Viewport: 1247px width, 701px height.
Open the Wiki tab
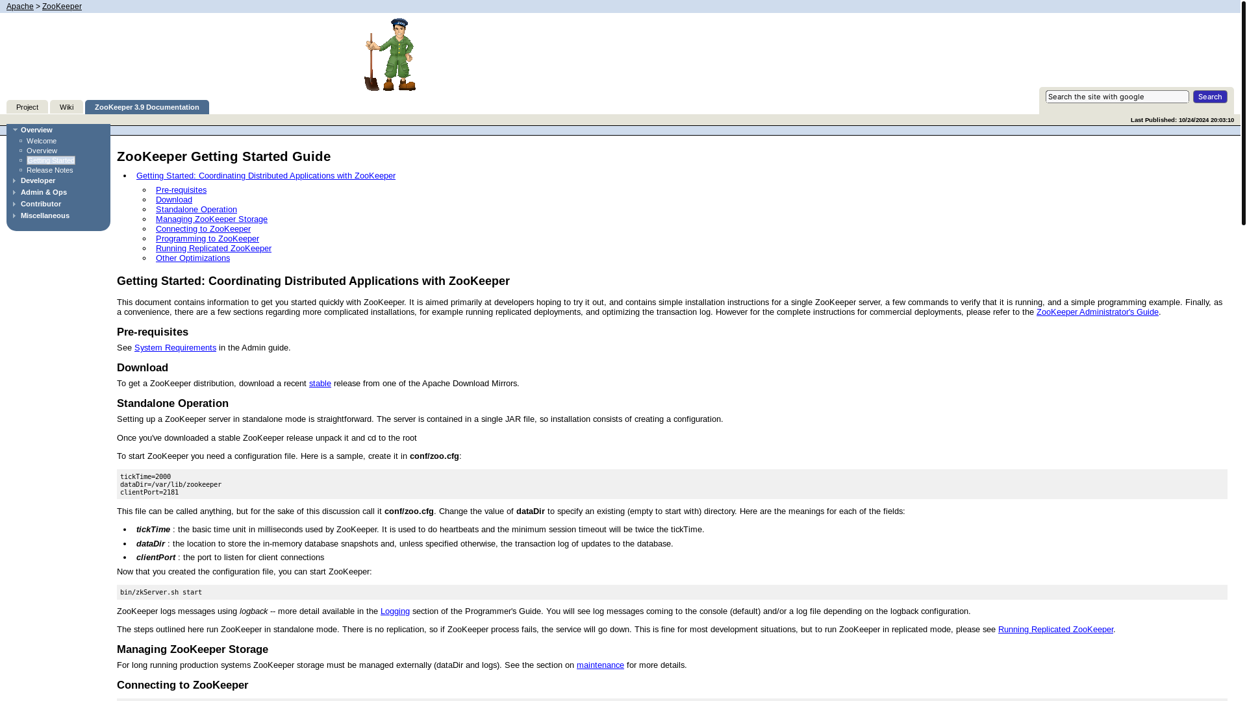point(66,107)
